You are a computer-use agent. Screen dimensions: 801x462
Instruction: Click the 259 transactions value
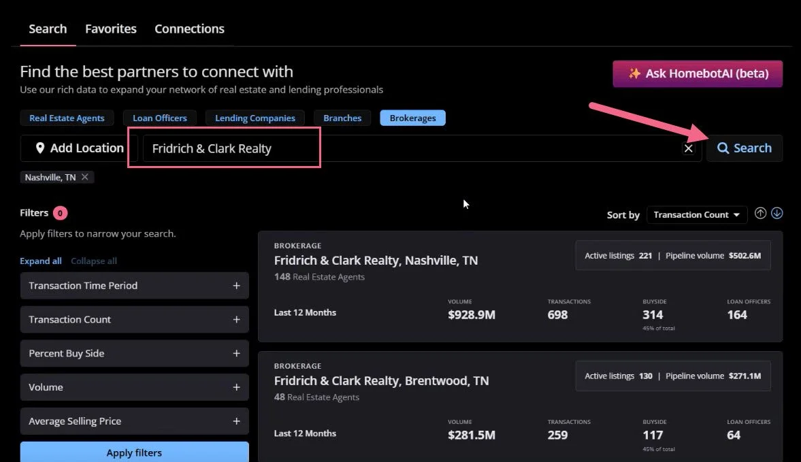click(x=557, y=435)
